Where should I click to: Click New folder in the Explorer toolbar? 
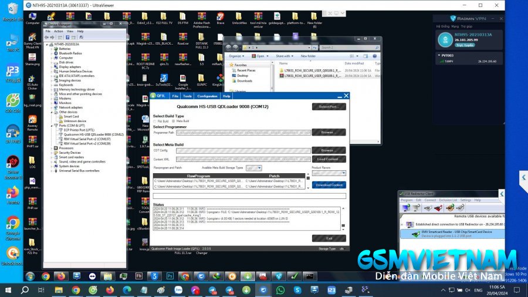tap(308, 56)
